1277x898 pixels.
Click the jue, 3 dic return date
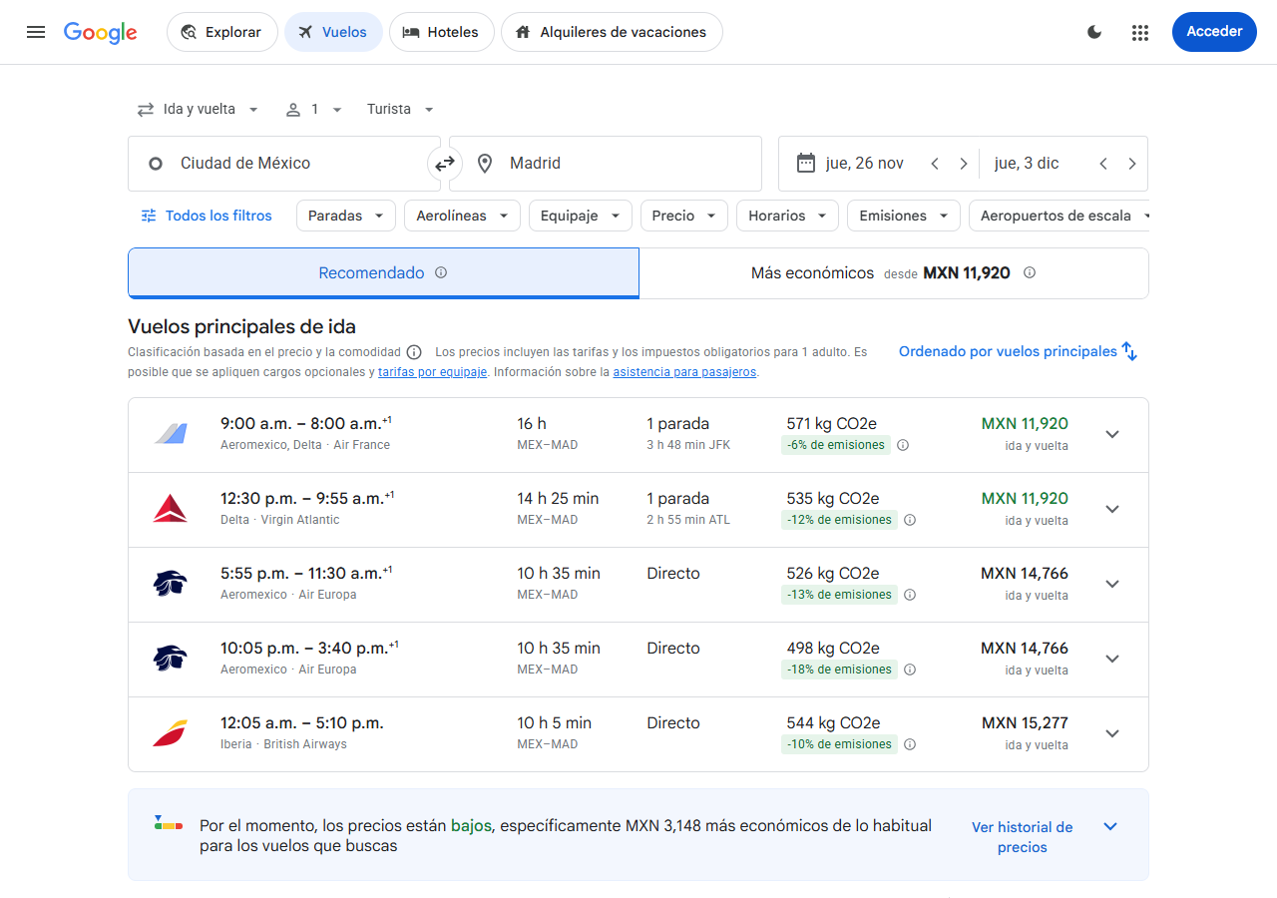click(1027, 164)
